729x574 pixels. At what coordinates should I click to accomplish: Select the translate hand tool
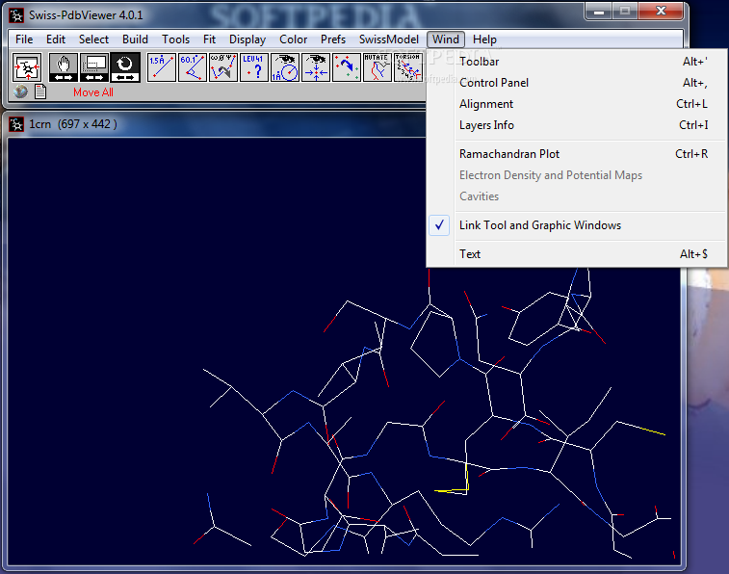pyautogui.click(x=64, y=67)
